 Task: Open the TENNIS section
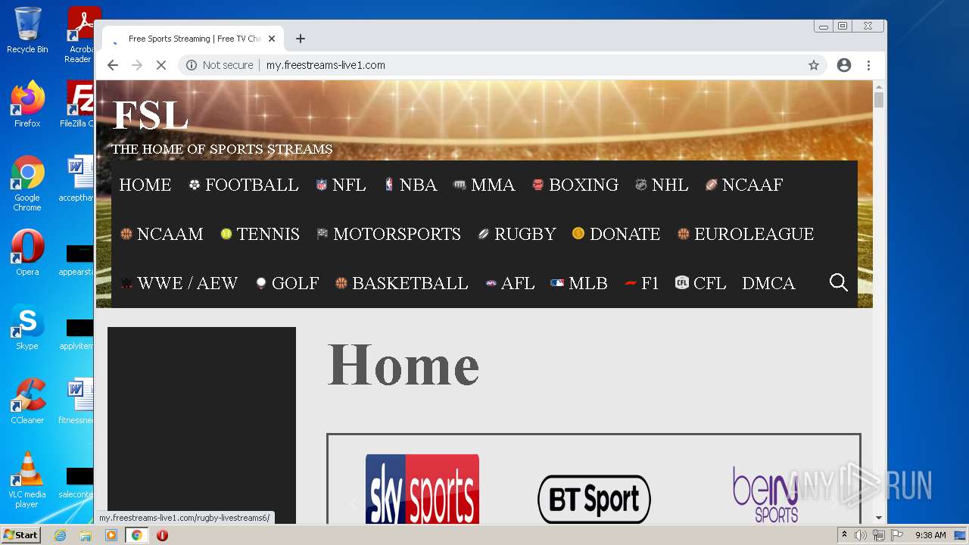(x=260, y=234)
